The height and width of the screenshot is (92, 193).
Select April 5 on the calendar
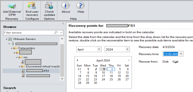tap(120, 69)
